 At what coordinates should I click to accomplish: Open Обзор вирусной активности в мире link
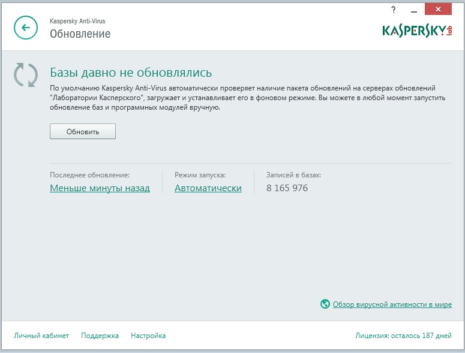(392, 304)
